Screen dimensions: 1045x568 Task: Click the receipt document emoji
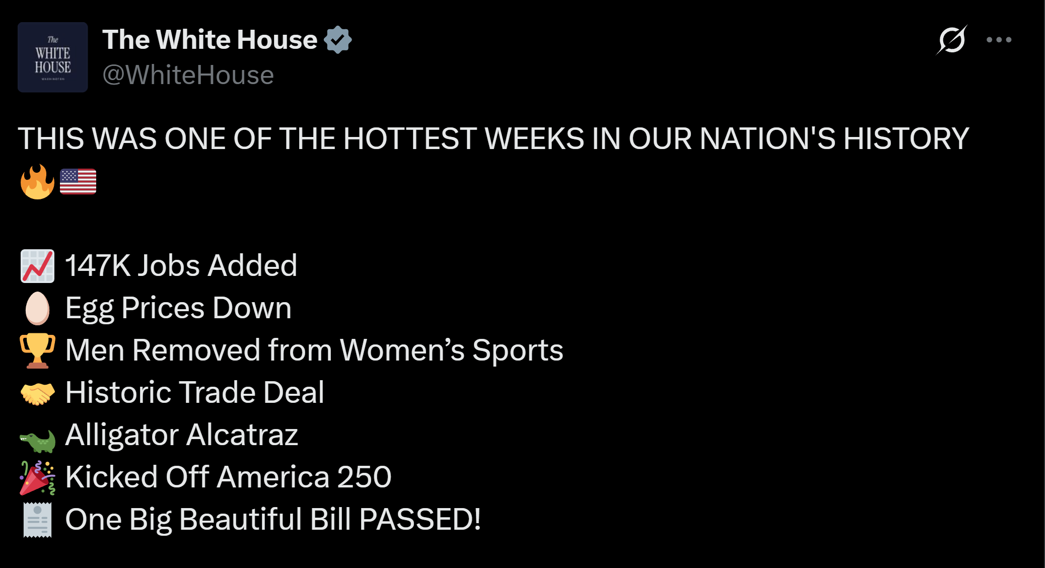coord(37,520)
